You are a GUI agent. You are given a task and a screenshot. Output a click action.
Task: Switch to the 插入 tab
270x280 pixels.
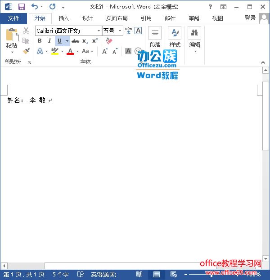[64, 18]
